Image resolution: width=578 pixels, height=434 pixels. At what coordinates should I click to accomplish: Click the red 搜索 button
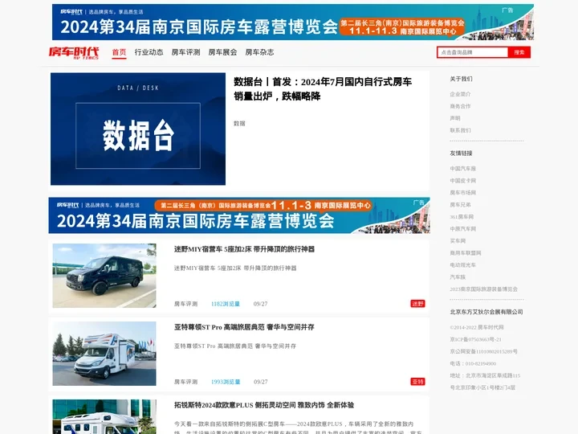[x=519, y=52]
